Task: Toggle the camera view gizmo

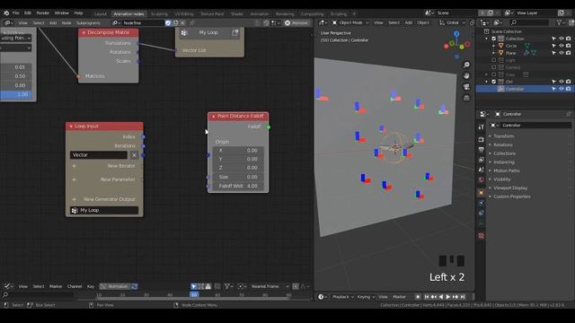Action: [466, 87]
